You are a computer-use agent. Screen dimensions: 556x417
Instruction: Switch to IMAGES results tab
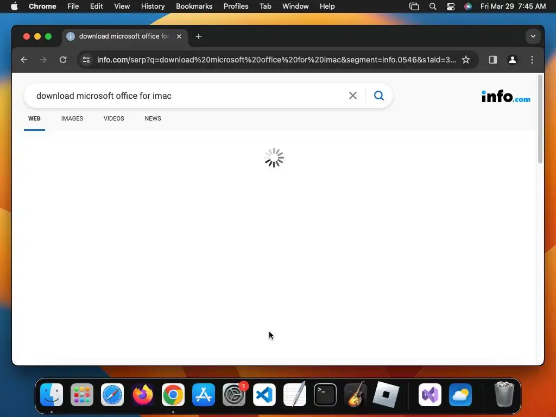[x=72, y=118]
